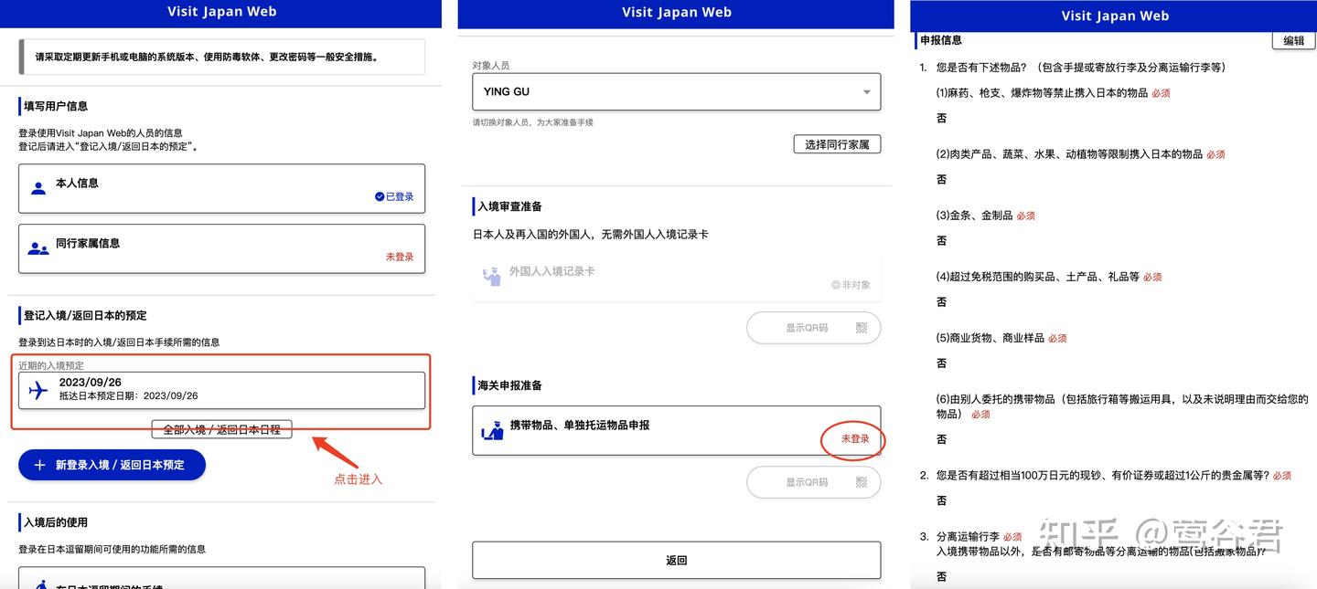Click question 2 about 100万日元现钞
Screen dimensions: 1317x589
click(x=1103, y=475)
